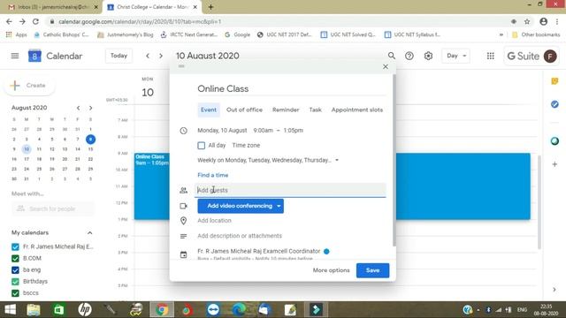Viewport: 566px width, 318px height.
Task: Reload the browser page
Action: tap(35, 21)
